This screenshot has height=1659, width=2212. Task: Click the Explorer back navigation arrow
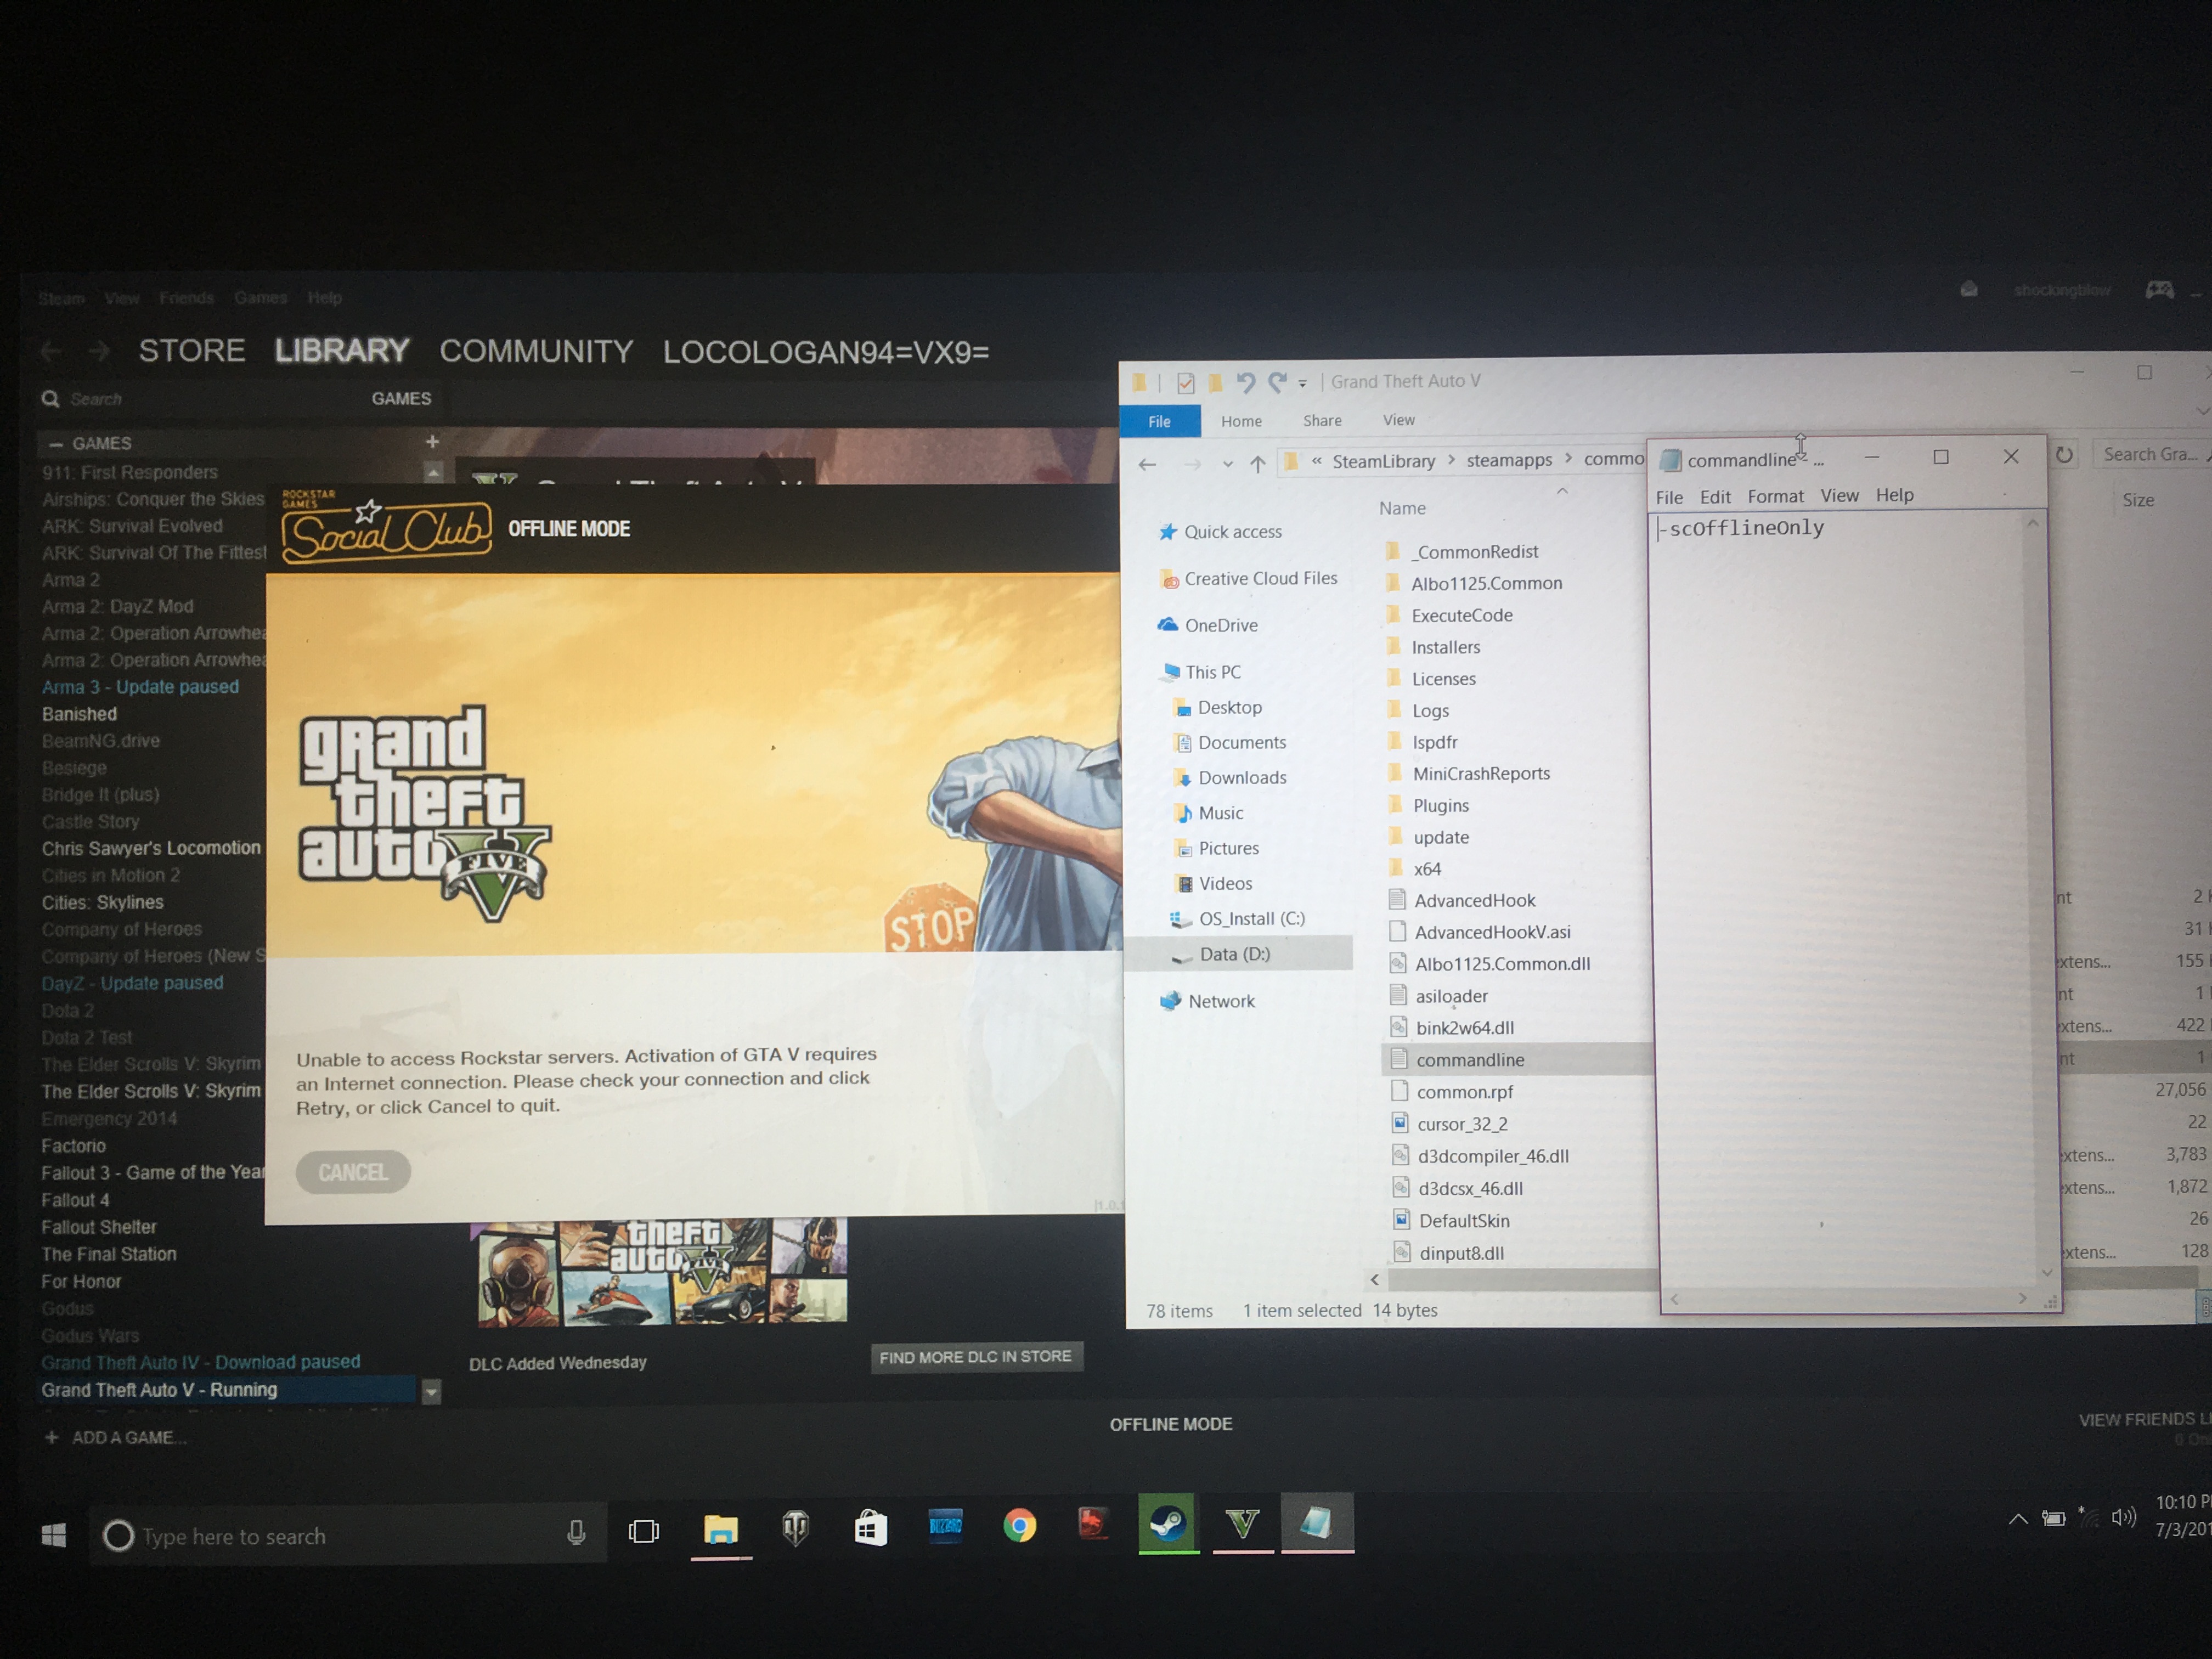[x=1147, y=464]
